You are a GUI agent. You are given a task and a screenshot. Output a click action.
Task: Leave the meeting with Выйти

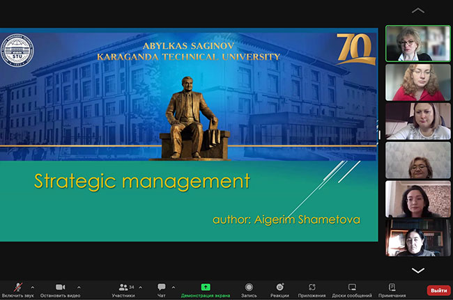point(438,290)
